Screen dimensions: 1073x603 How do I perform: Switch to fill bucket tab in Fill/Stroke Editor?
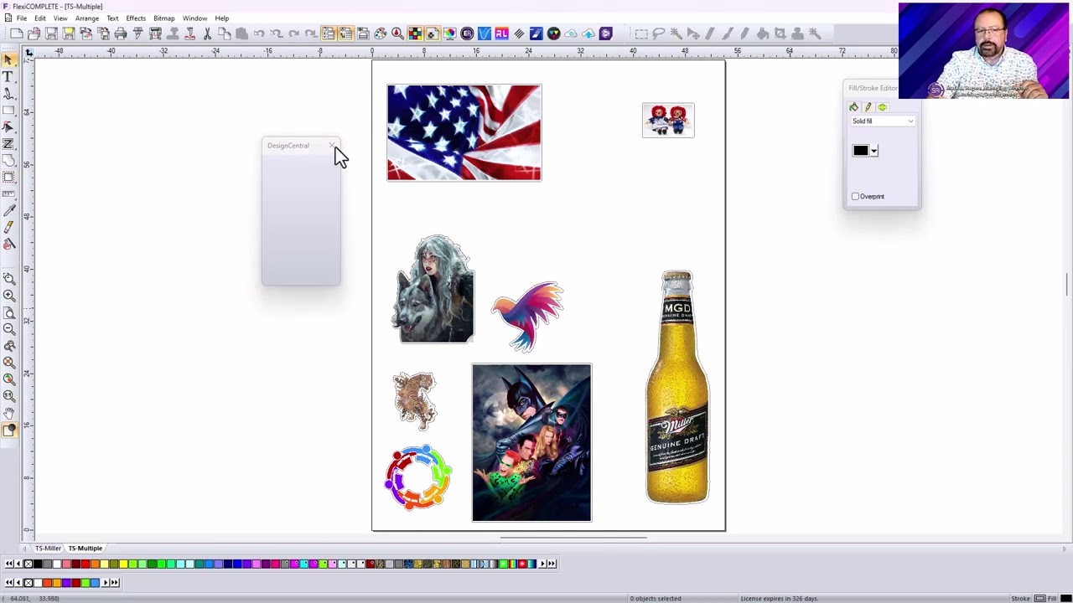click(853, 107)
